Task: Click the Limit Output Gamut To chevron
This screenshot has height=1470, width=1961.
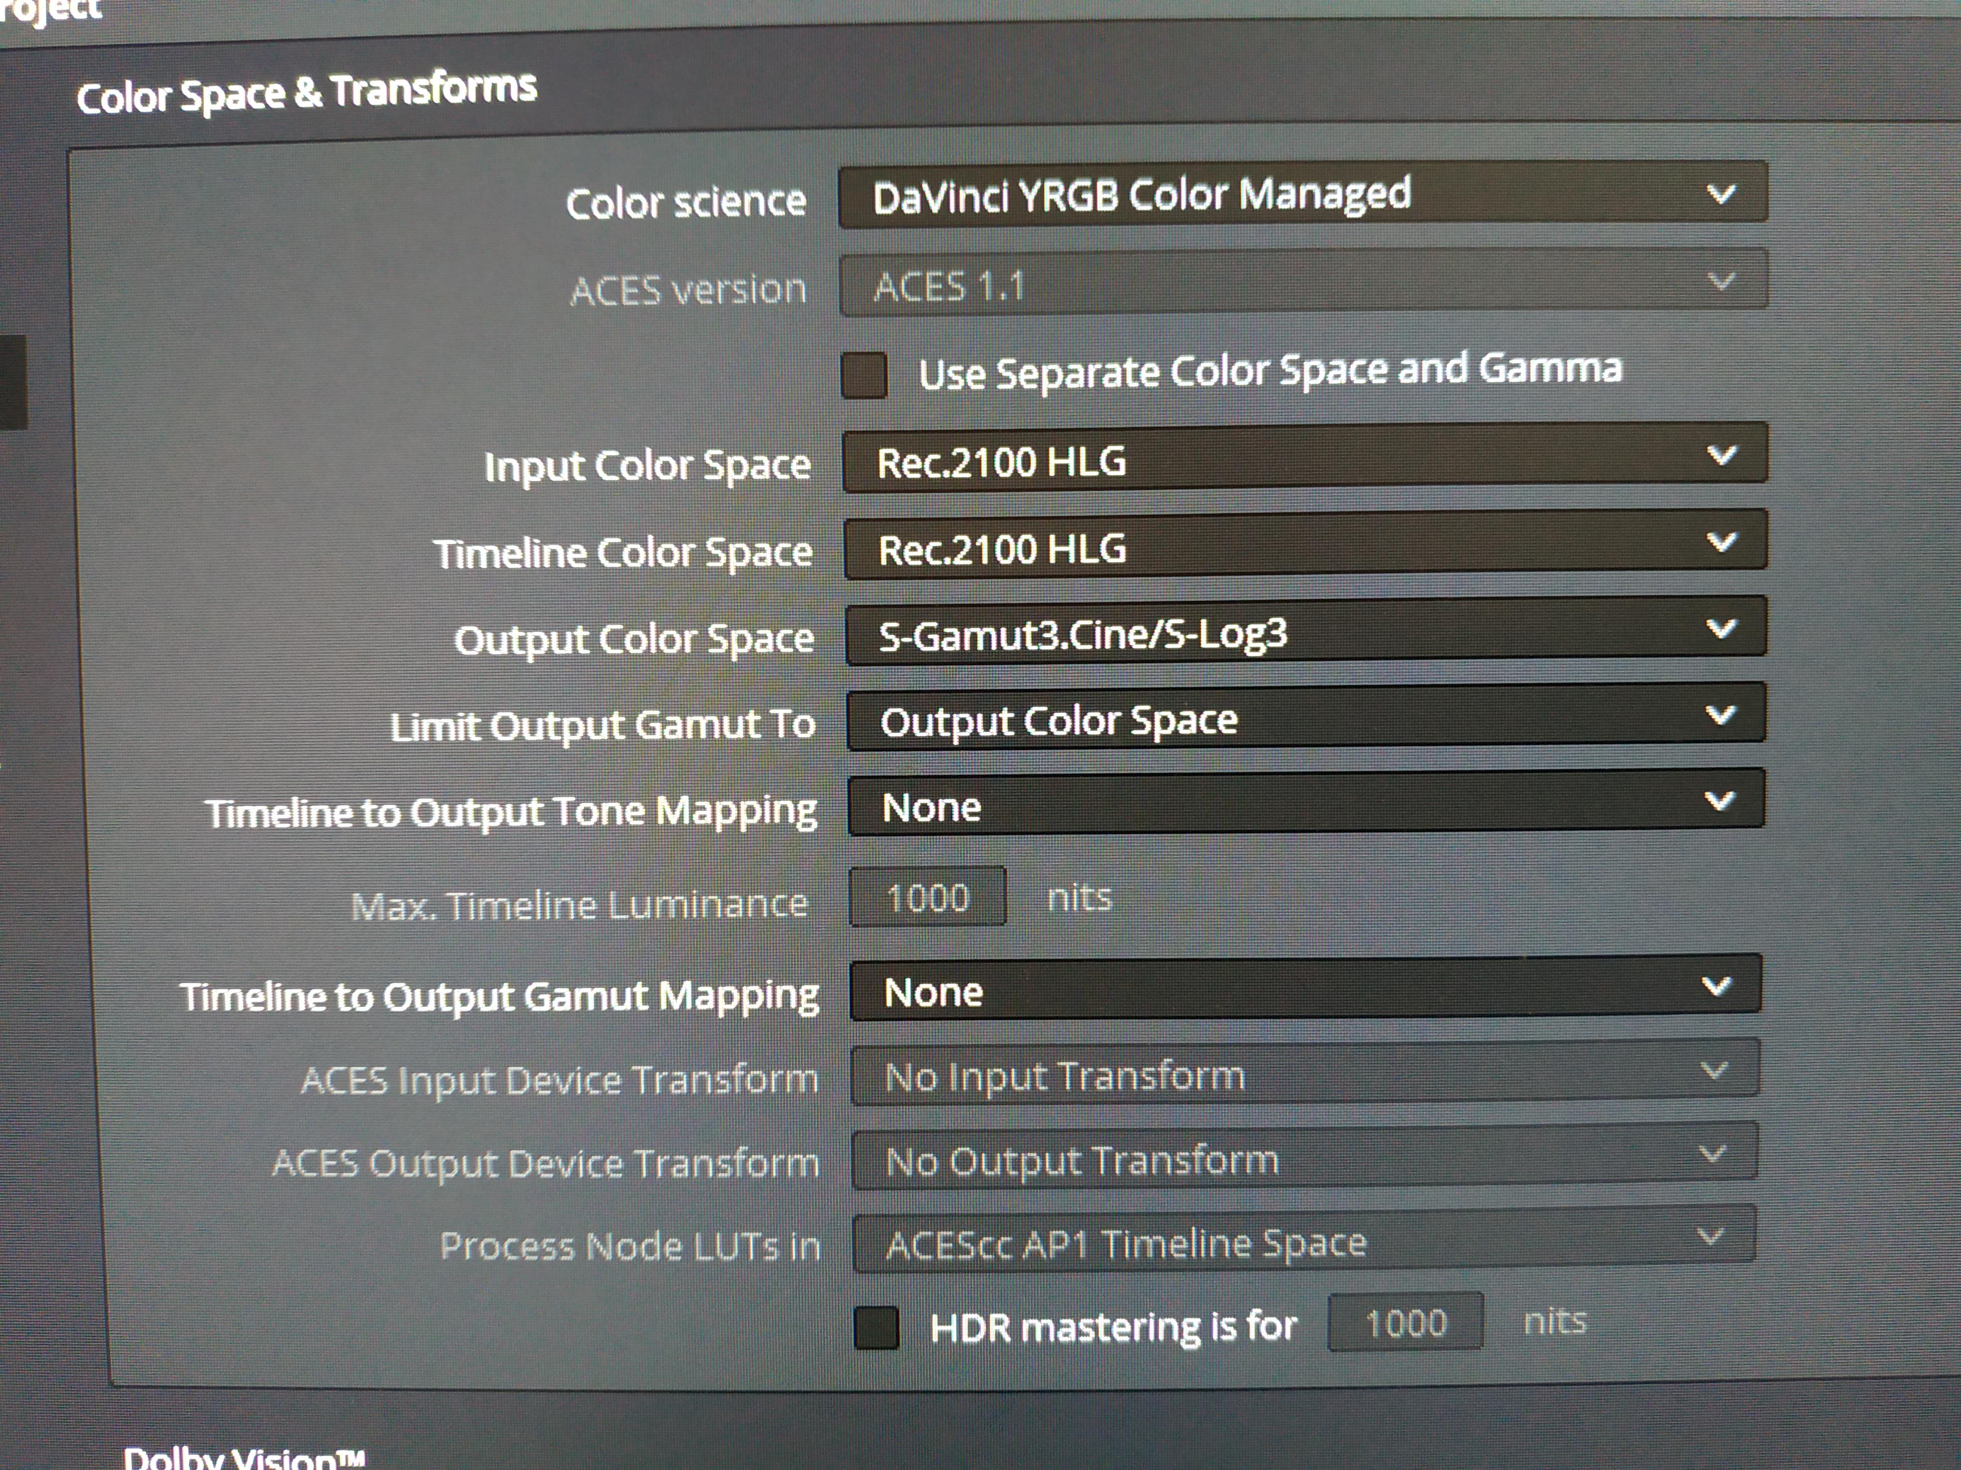Action: (1721, 714)
